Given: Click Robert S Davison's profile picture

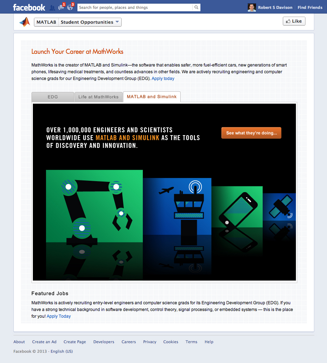Looking at the screenshot, I should 252,7.
